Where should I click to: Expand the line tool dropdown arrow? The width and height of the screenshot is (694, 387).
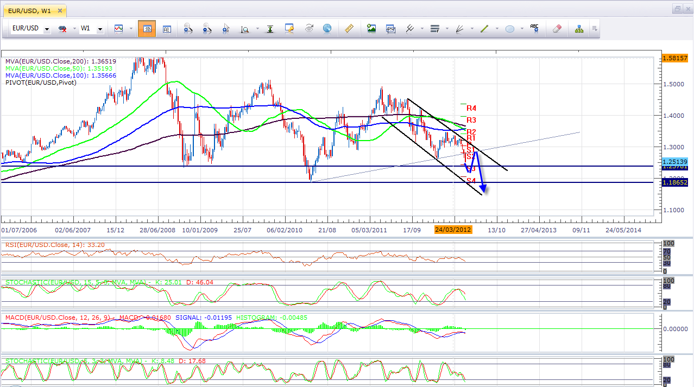click(496, 29)
